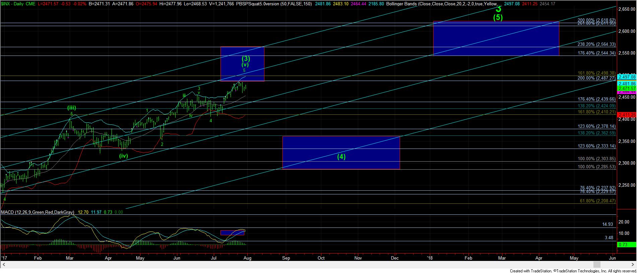Click the Nov label on the time axis
The width and height of the screenshot is (637, 273).
click(x=358, y=258)
